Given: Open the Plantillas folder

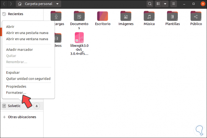Looking at the screenshot, I should (x=173, y=16).
